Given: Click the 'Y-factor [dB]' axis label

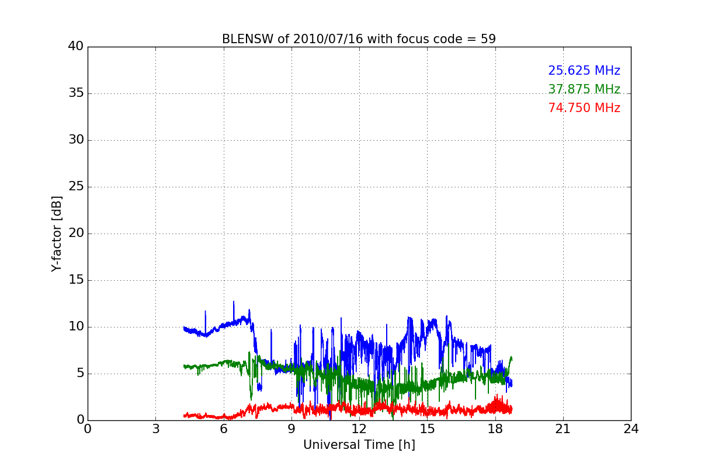Looking at the screenshot, I should click(x=57, y=233).
